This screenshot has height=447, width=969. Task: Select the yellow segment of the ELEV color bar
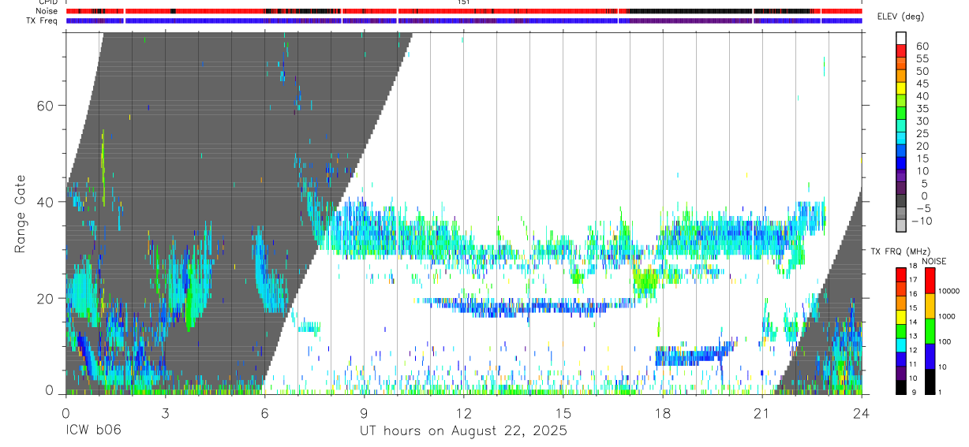[x=901, y=88]
